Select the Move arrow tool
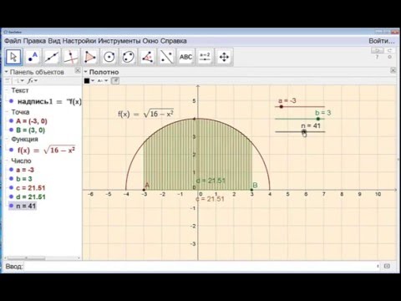This screenshot has height=301, width=401. [x=13, y=57]
